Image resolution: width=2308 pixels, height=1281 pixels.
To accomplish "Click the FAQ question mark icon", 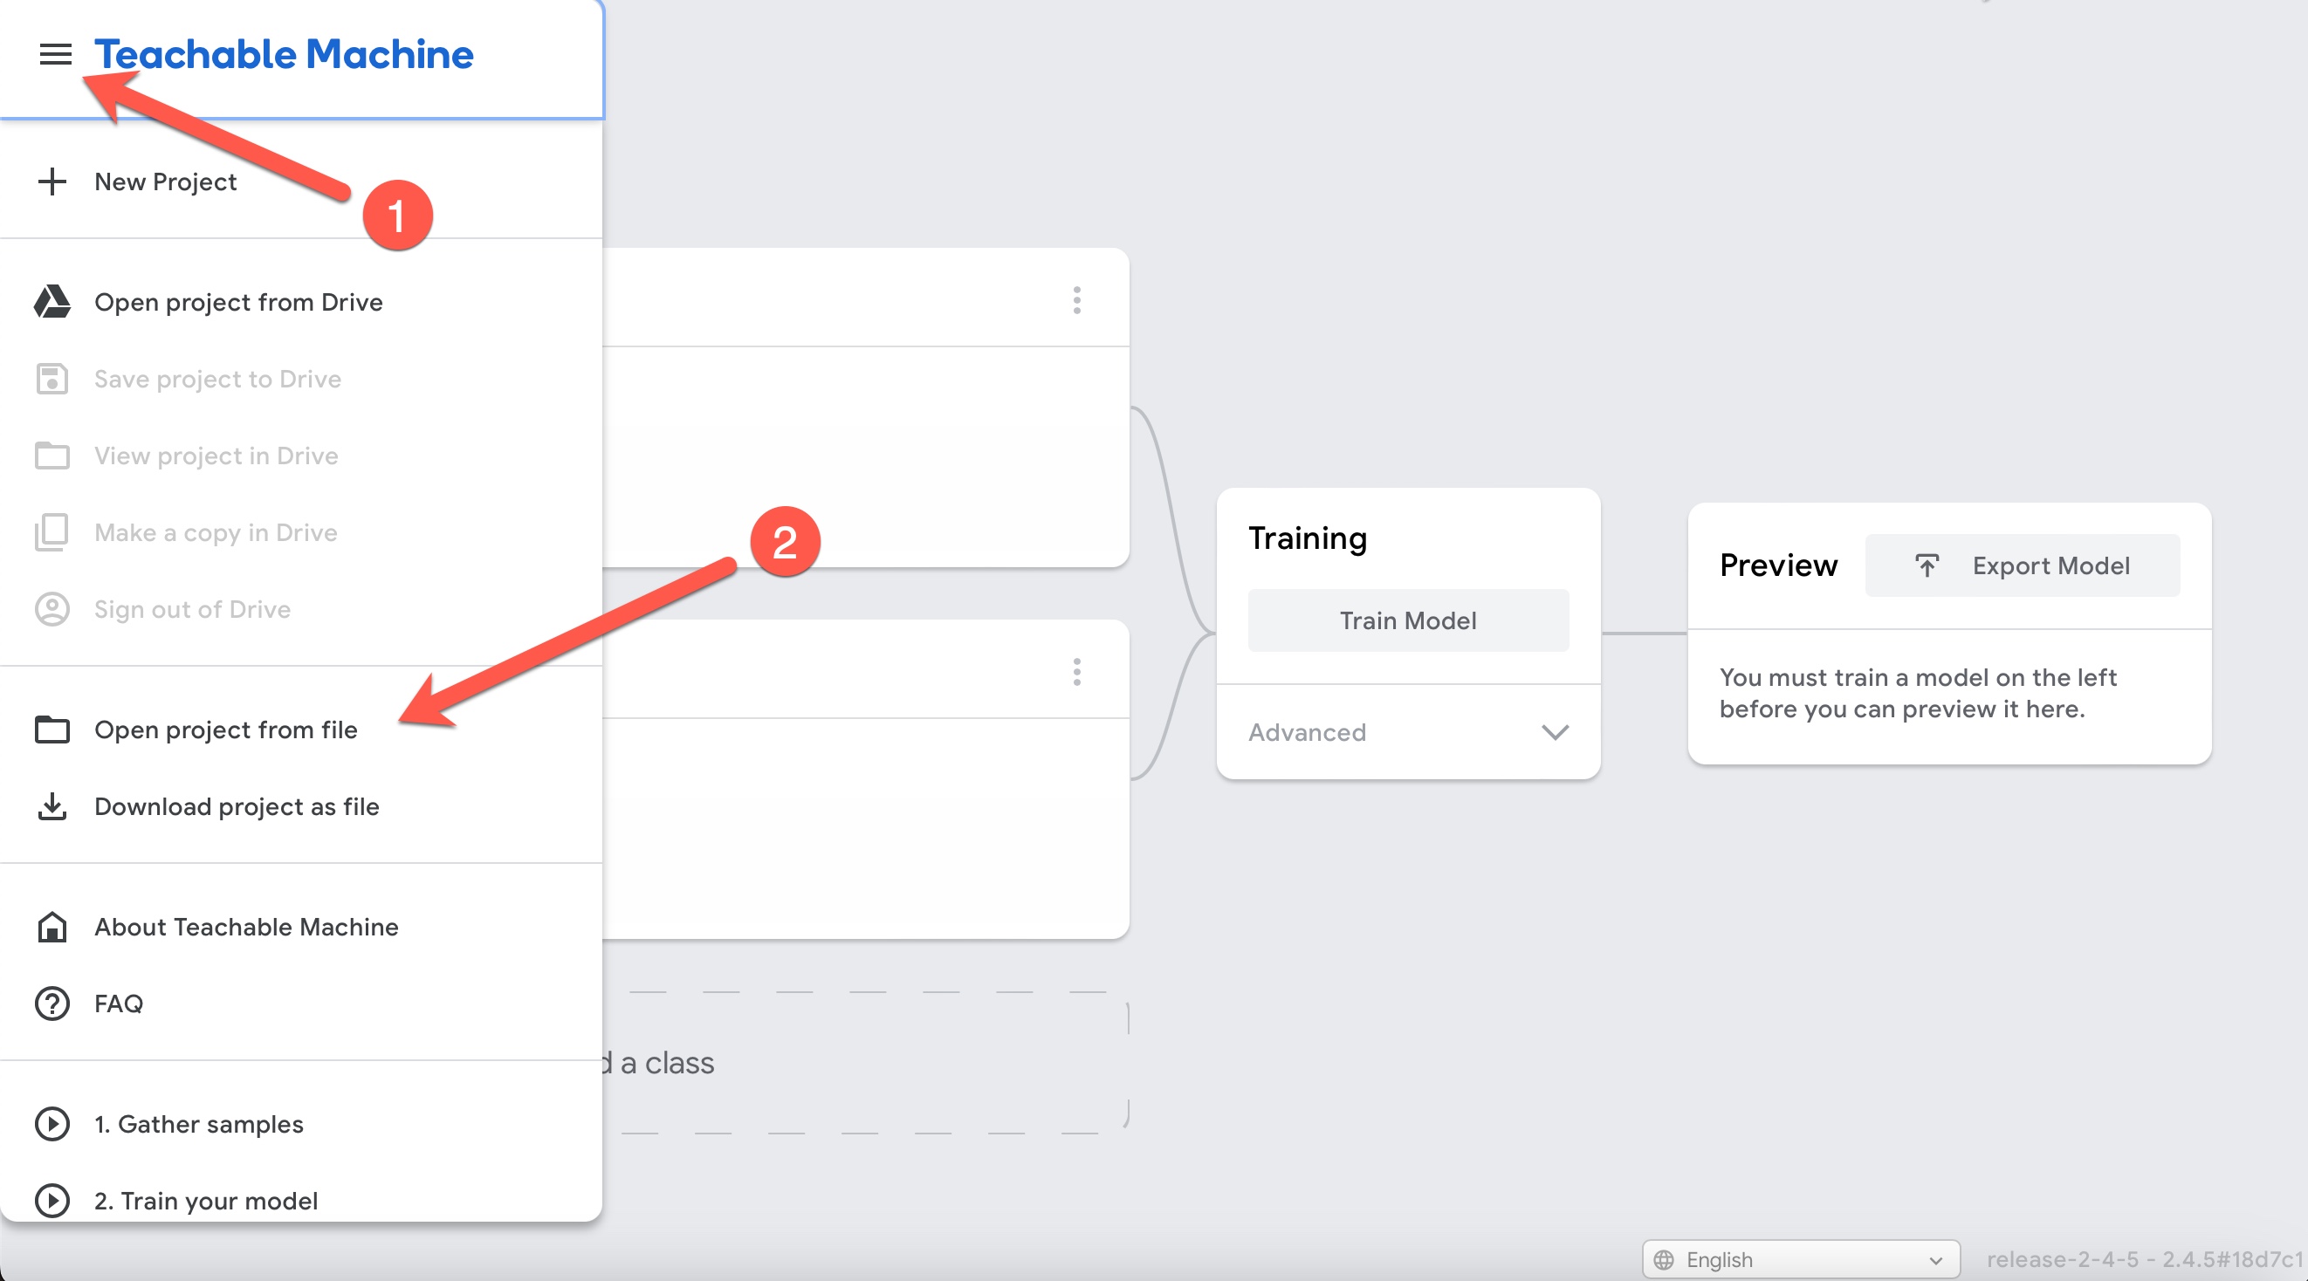I will click(x=52, y=1004).
